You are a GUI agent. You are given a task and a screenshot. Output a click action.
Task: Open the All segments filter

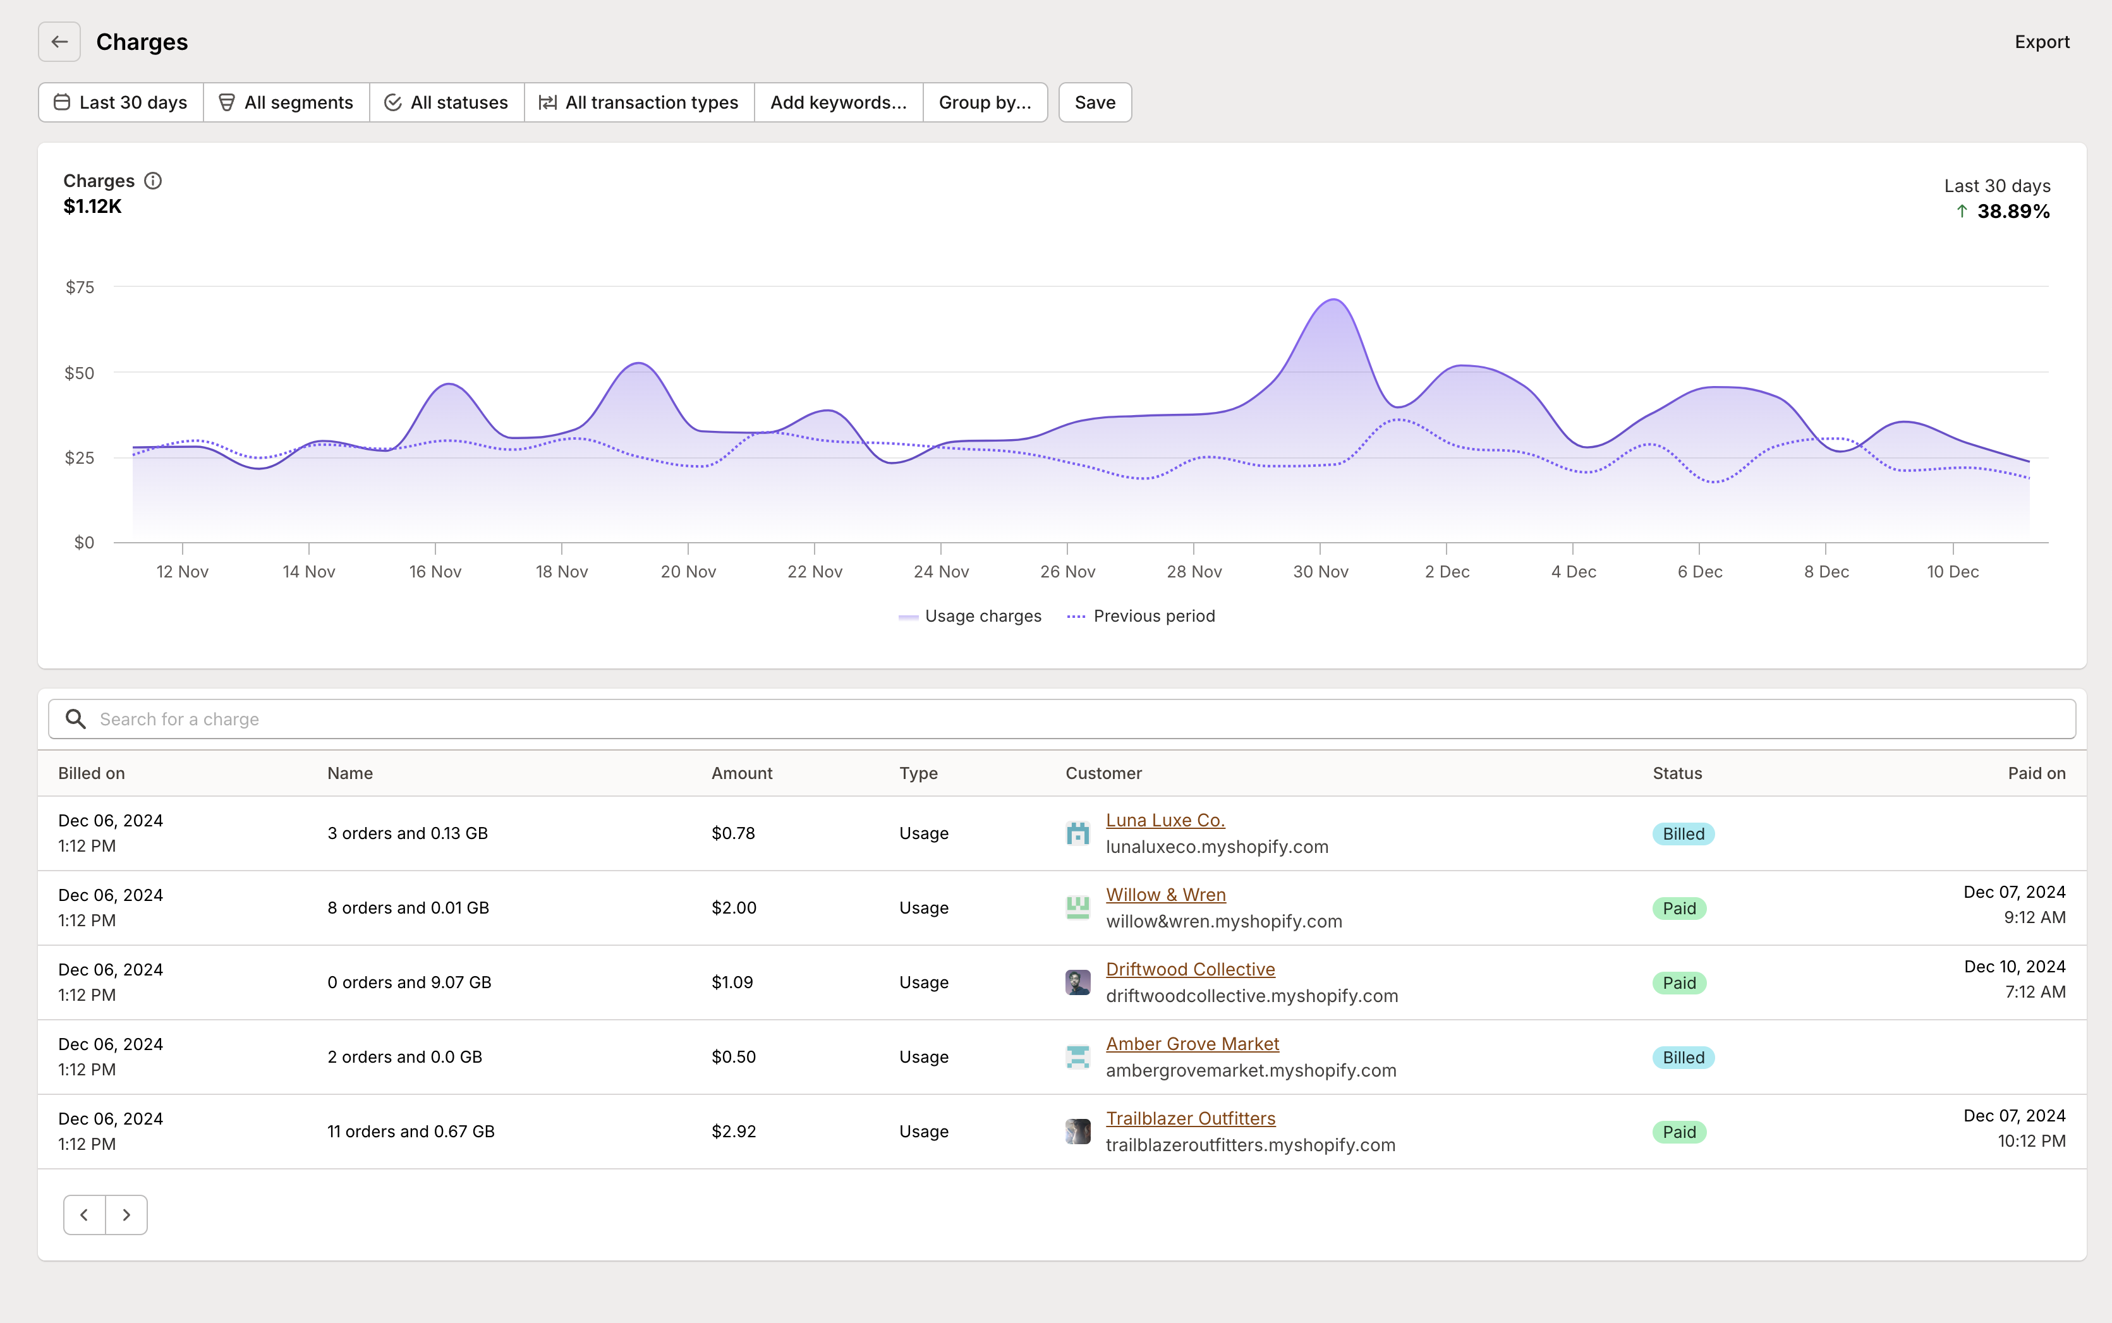click(x=286, y=102)
